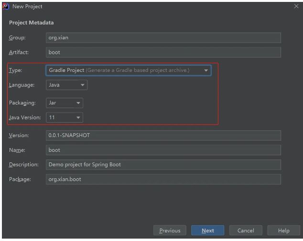
Task: Proceed with the Next button
Action: (x=208, y=230)
